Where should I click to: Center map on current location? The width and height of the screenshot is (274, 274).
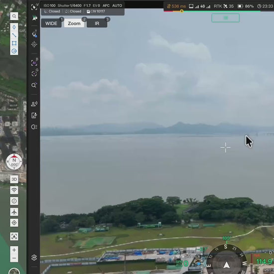point(14,223)
